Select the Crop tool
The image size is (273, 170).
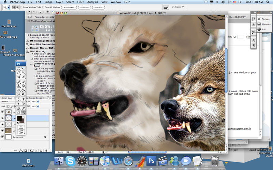[x=19, y=77]
